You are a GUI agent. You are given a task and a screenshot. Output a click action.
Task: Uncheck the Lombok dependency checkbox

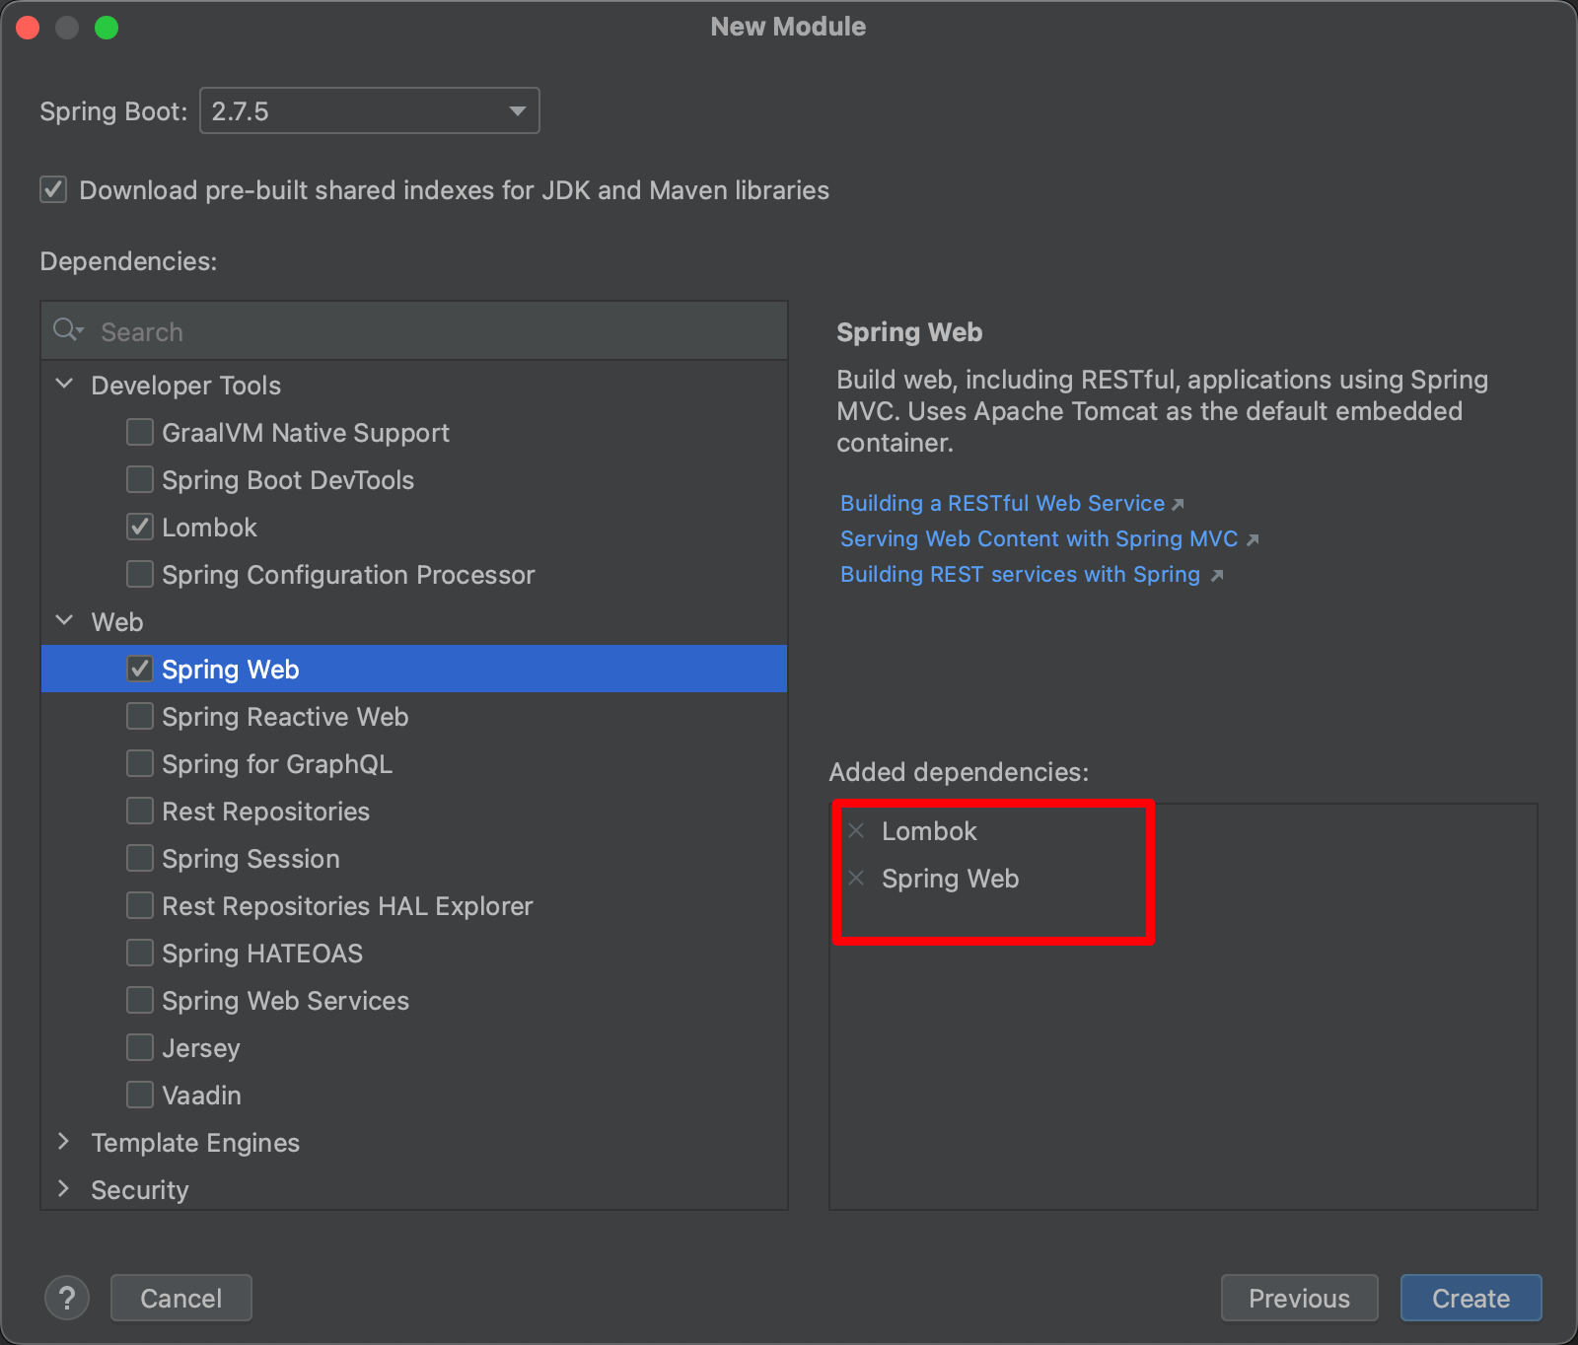click(x=140, y=527)
